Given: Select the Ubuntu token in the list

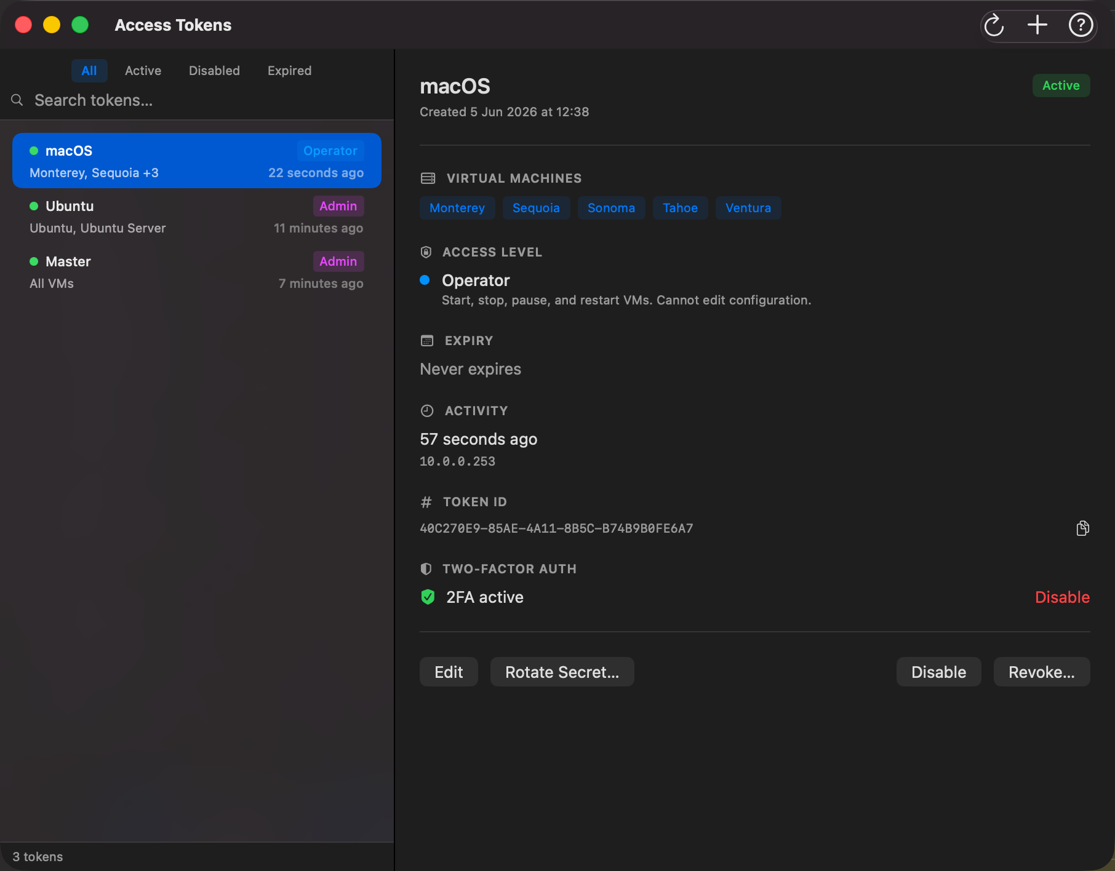Looking at the screenshot, I should [x=197, y=216].
